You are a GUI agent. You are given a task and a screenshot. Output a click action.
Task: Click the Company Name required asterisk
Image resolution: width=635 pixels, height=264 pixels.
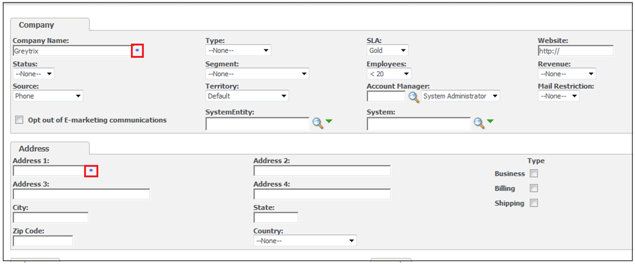click(x=137, y=51)
